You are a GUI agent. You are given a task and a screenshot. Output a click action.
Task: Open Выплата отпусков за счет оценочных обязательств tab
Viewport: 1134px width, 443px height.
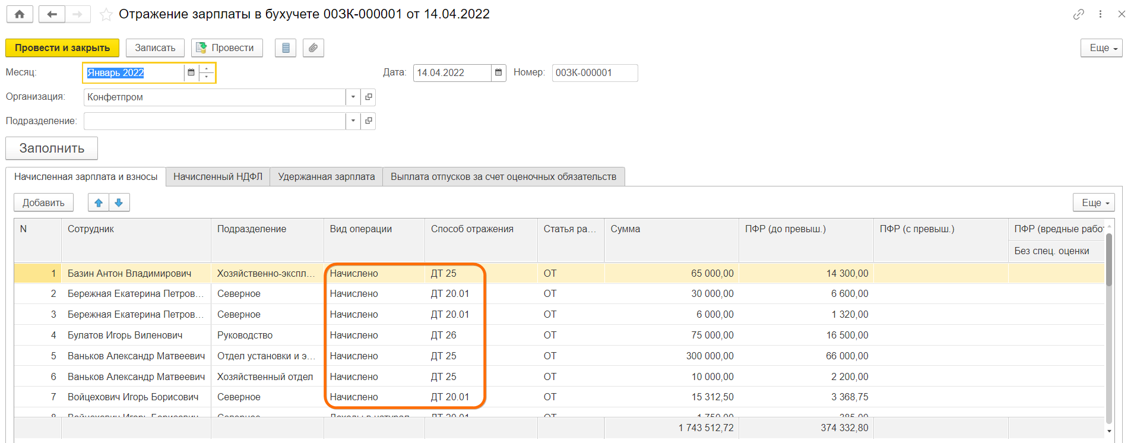coord(503,177)
